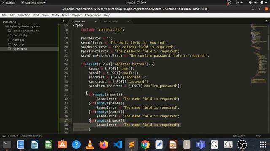Viewport: 270px width, 151px height.
Task: Click the $confirmPasswordError line 22
Action: click(x=145, y=56)
